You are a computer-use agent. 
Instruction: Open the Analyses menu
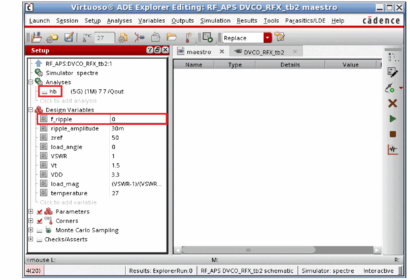119,21
